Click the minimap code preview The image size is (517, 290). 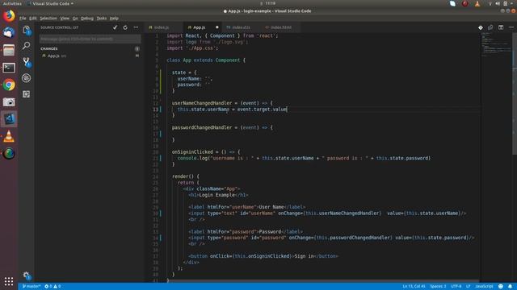pos(496,44)
